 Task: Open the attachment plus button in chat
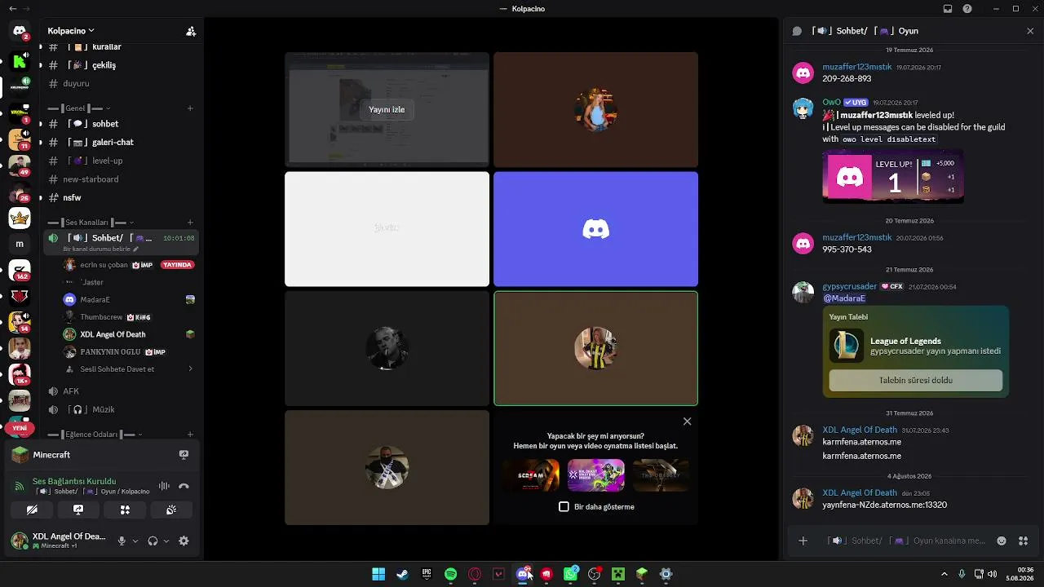(x=803, y=541)
